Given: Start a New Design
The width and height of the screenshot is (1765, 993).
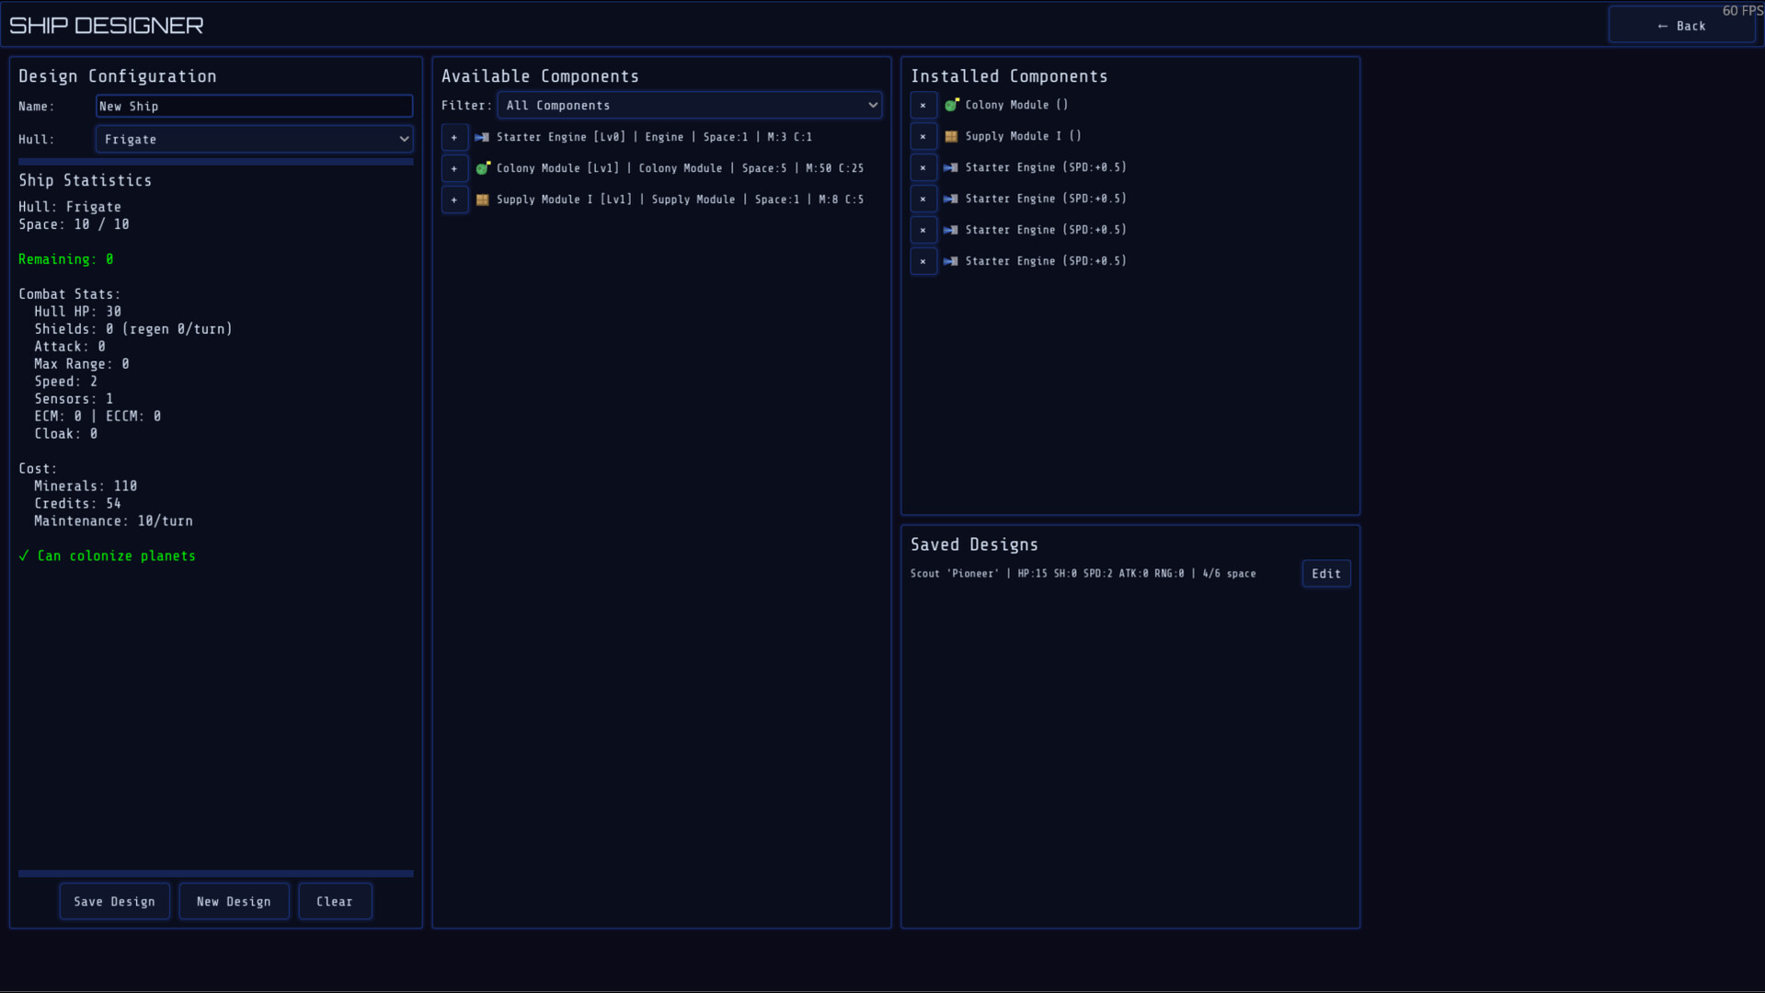Looking at the screenshot, I should (x=234, y=902).
